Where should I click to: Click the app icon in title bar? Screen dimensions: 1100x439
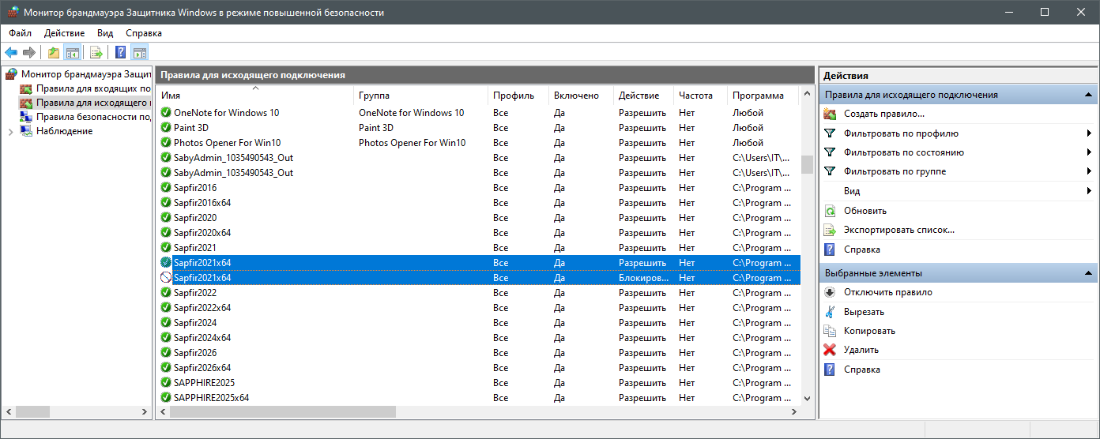click(x=11, y=13)
